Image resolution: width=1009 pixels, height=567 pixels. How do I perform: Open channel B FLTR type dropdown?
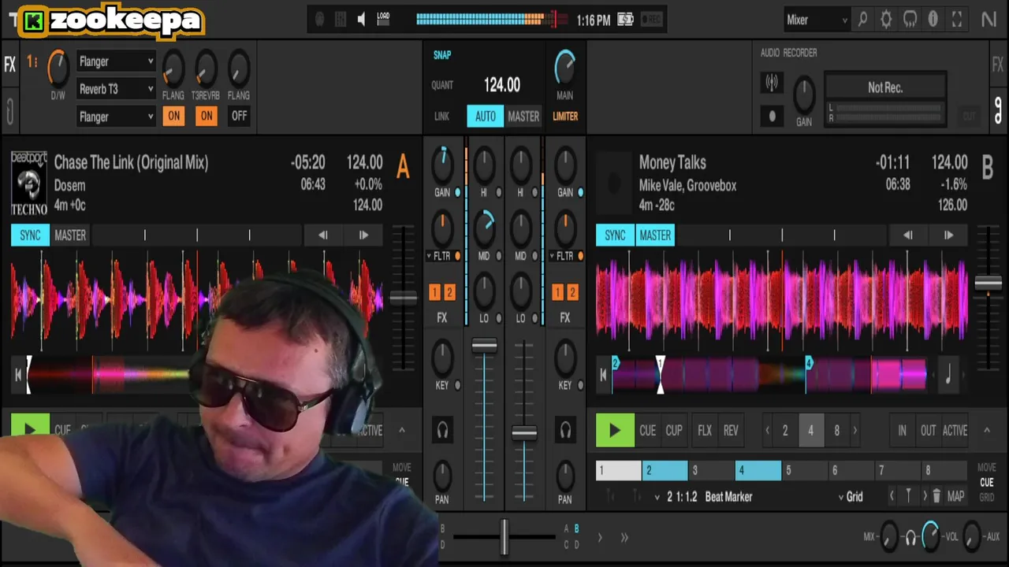coord(552,256)
